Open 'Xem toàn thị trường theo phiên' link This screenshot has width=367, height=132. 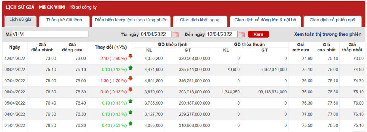pos(328,35)
